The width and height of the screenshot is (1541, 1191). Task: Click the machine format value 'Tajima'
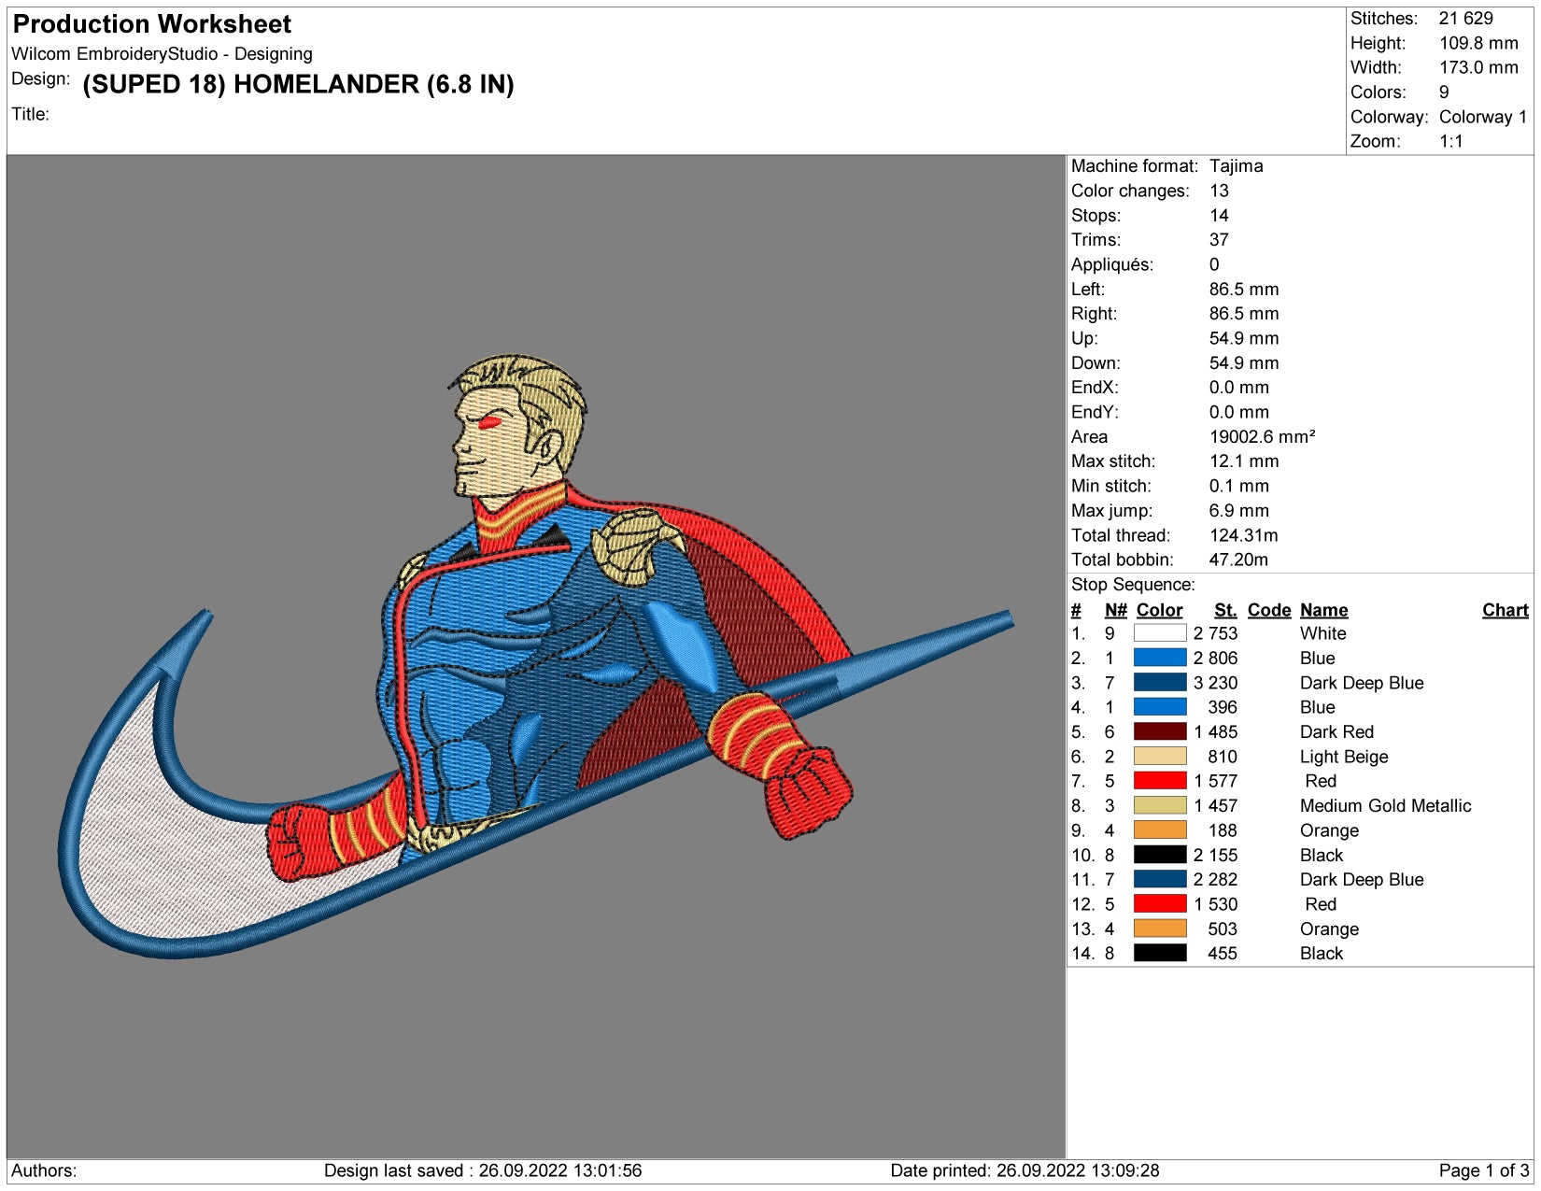[x=1237, y=166]
